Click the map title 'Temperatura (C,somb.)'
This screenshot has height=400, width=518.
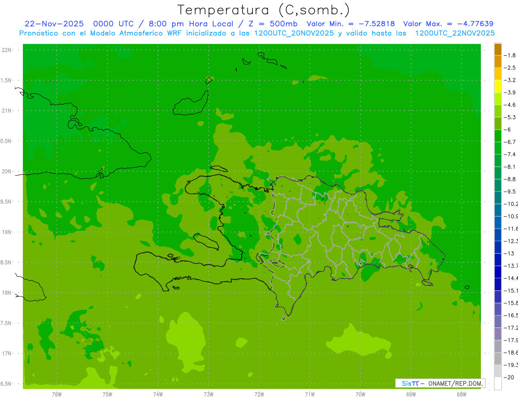point(263,10)
